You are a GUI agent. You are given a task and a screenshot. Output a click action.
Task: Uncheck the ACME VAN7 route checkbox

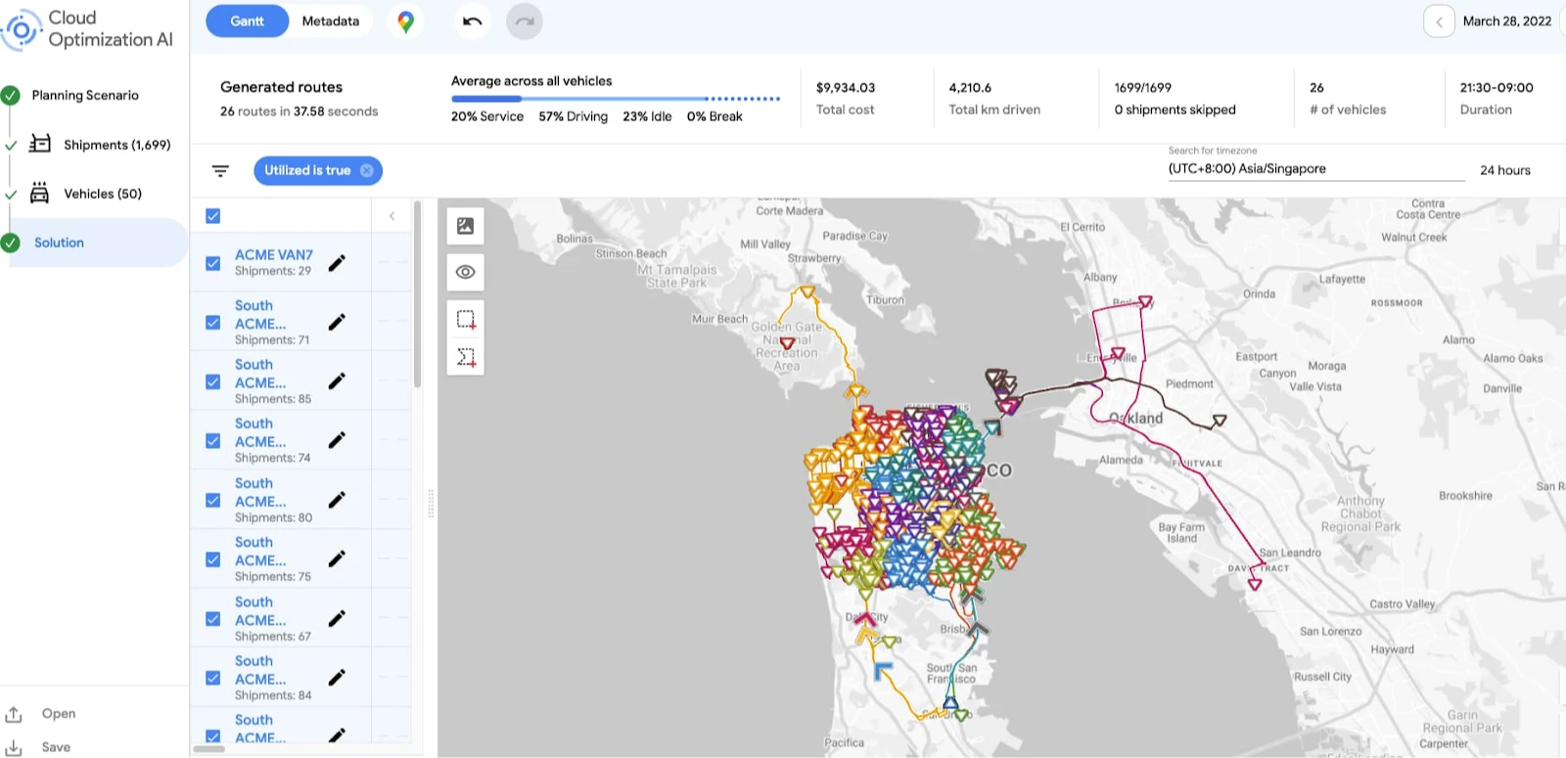tap(213, 263)
